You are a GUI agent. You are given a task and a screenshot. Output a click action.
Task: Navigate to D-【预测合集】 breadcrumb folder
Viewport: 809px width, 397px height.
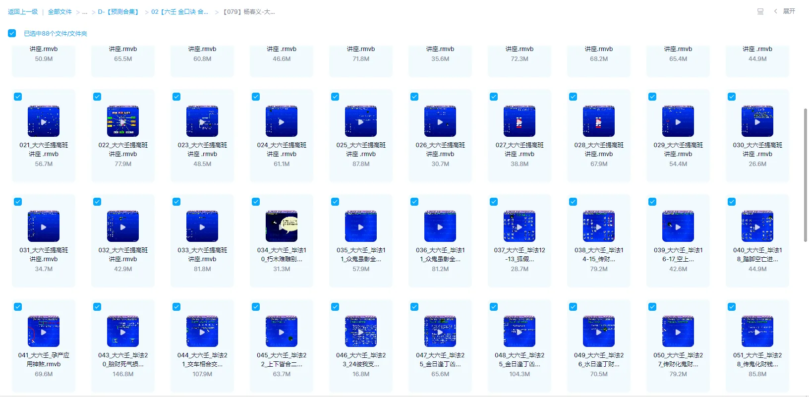pyautogui.click(x=118, y=12)
